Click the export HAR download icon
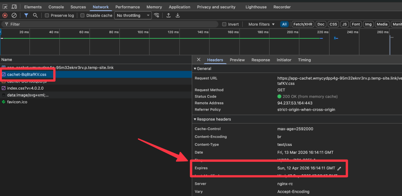Viewport: 402px width, 196px height. [178, 15]
